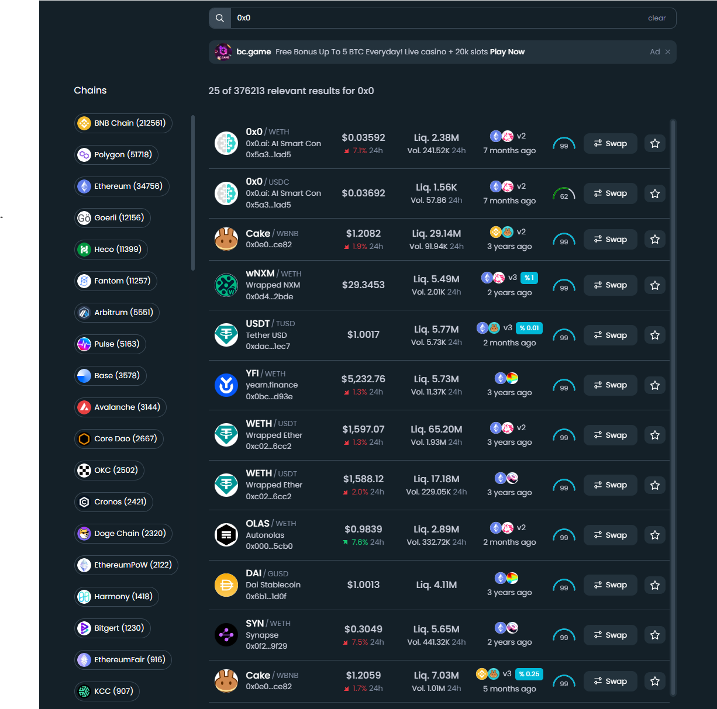Click the % 0.01 fee badge on USDT/TUSD

[x=529, y=328]
